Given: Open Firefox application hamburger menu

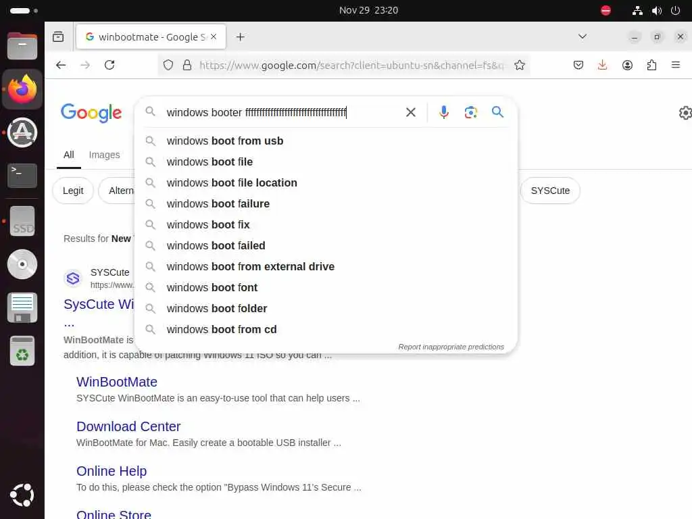Looking at the screenshot, I should tap(676, 66).
